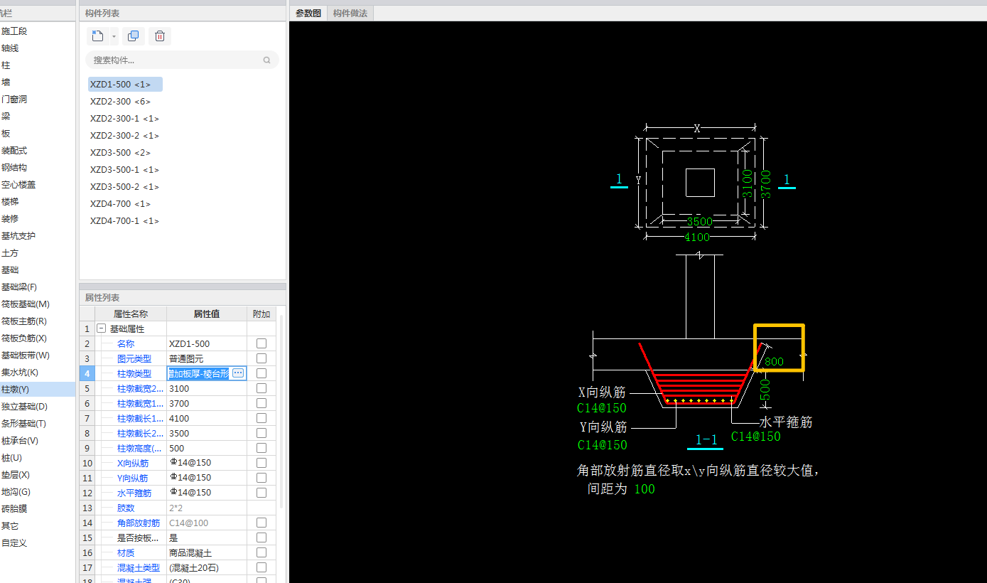Choose XZD4-700-1 <1> from the component list

pyautogui.click(x=124, y=221)
